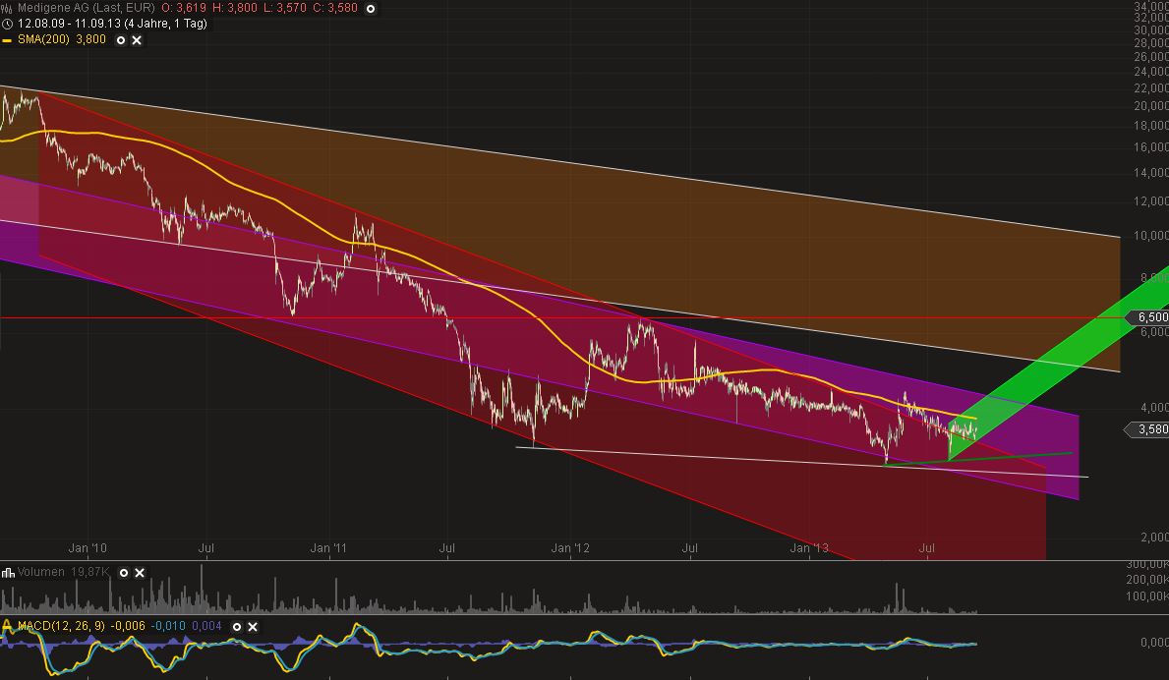The width and height of the screenshot is (1169, 680).
Task: Remove the Volumen panel with X
Action: click(140, 573)
